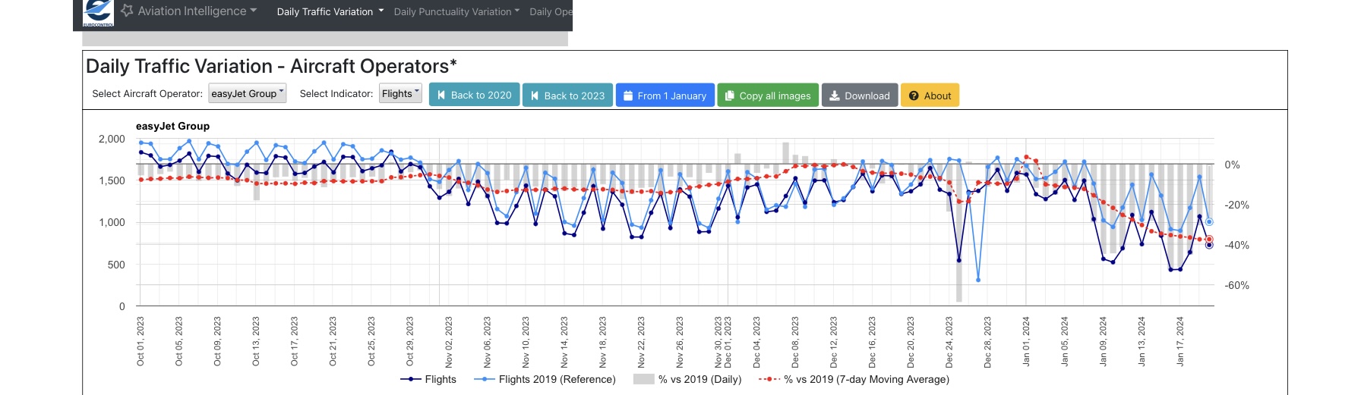This screenshot has width=1361, height=395.
Task: Open the Daily Punctuality Variation menu
Action: 456,11
